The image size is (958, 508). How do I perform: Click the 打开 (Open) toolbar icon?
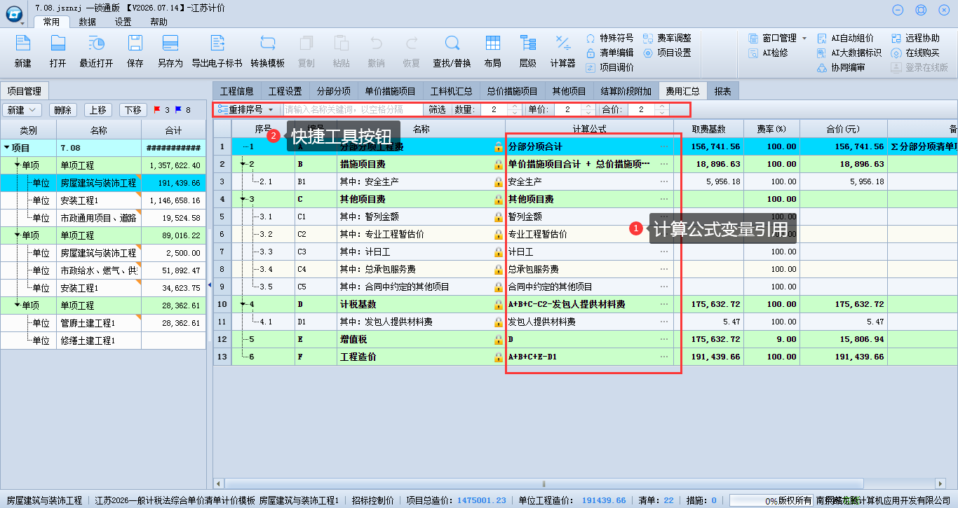point(58,51)
